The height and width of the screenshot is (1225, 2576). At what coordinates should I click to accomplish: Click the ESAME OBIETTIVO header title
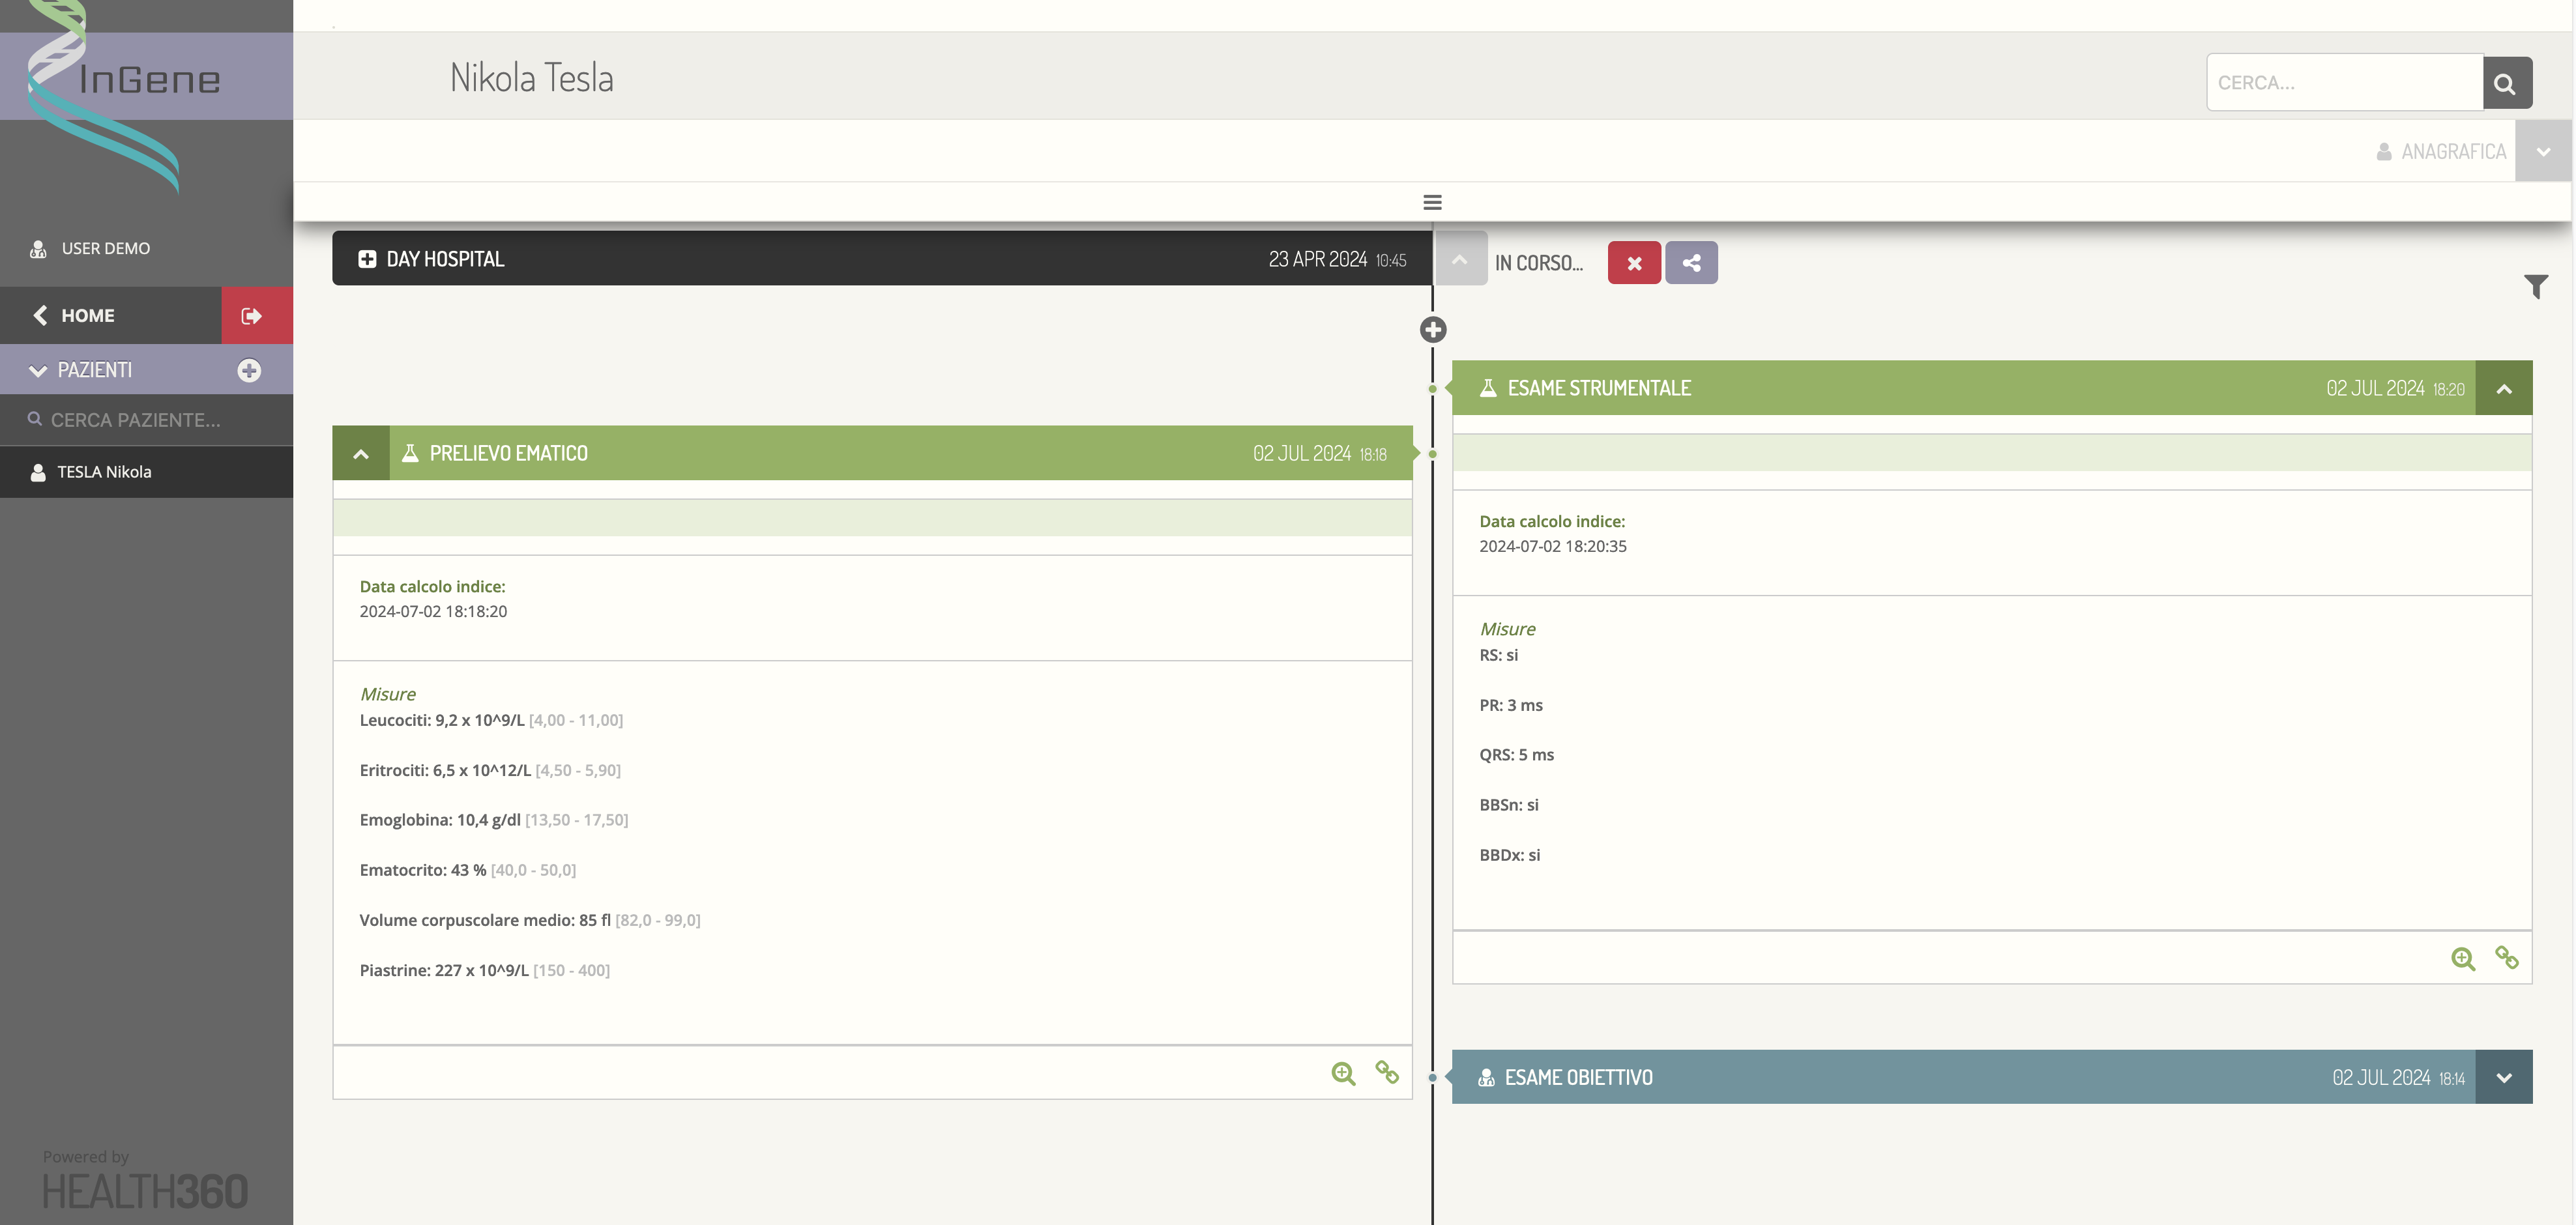tap(1579, 1077)
